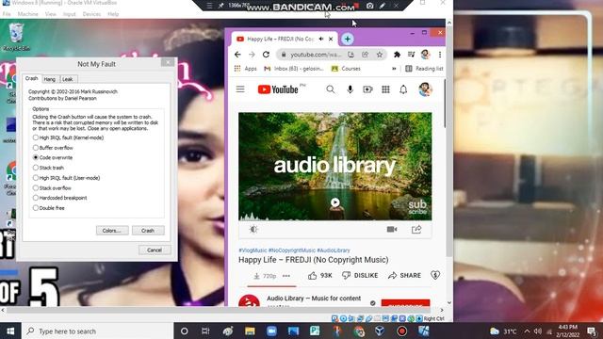The height and width of the screenshot is (339, 603).
Task: Go back in Chrome browser
Action: [237, 55]
